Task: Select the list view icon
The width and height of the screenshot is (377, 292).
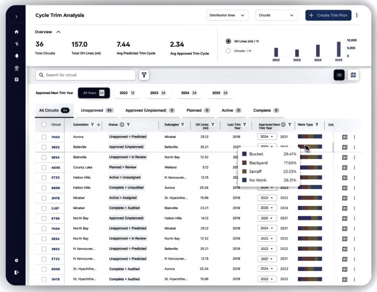Action: [x=339, y=75]
